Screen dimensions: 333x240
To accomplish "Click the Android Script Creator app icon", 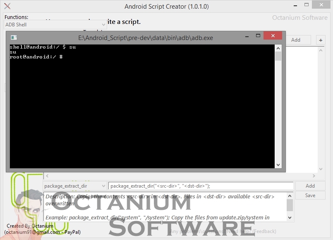I will tap(7, 6).
